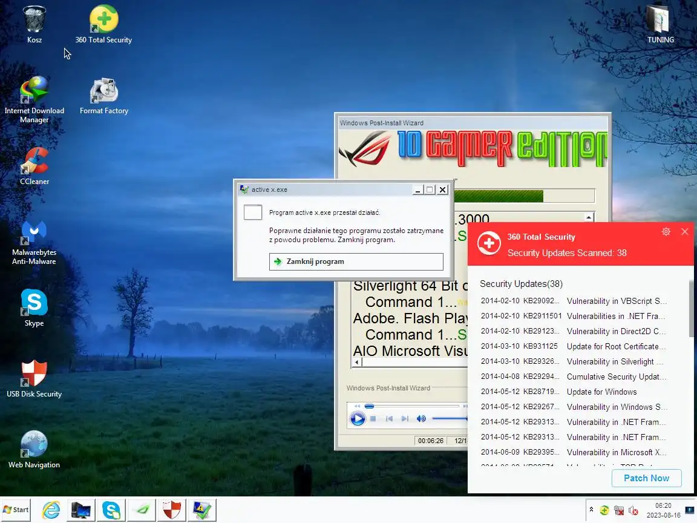Click Patch Now button

tap(646, 478)
